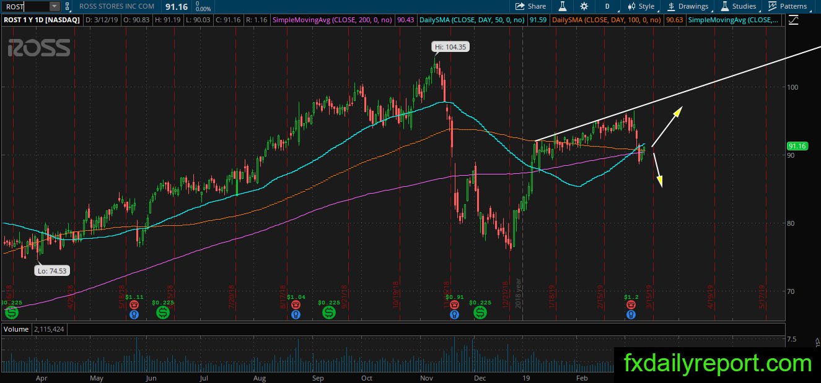Click the $1.11 earnings phone icon
This screenshot has height=383, width=821.
(134, 305)
